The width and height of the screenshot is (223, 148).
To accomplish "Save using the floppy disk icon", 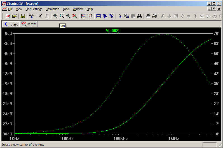I will (23, 16).
